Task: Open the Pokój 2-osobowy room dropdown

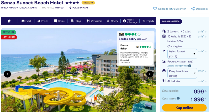Action: (x=182, y=73)
